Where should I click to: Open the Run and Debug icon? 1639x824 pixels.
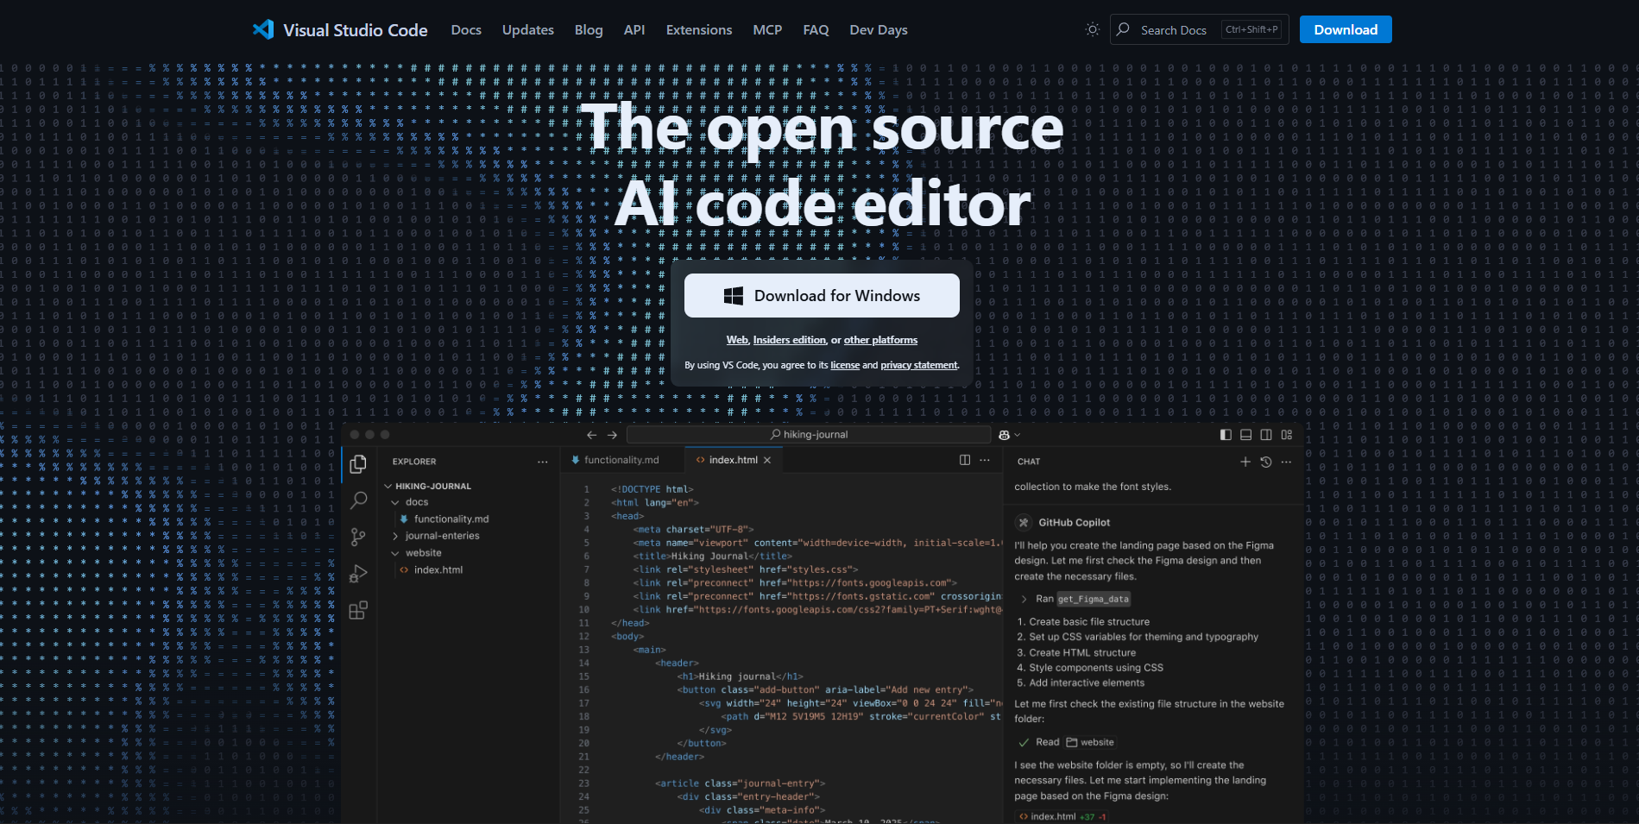coord(358,574)
